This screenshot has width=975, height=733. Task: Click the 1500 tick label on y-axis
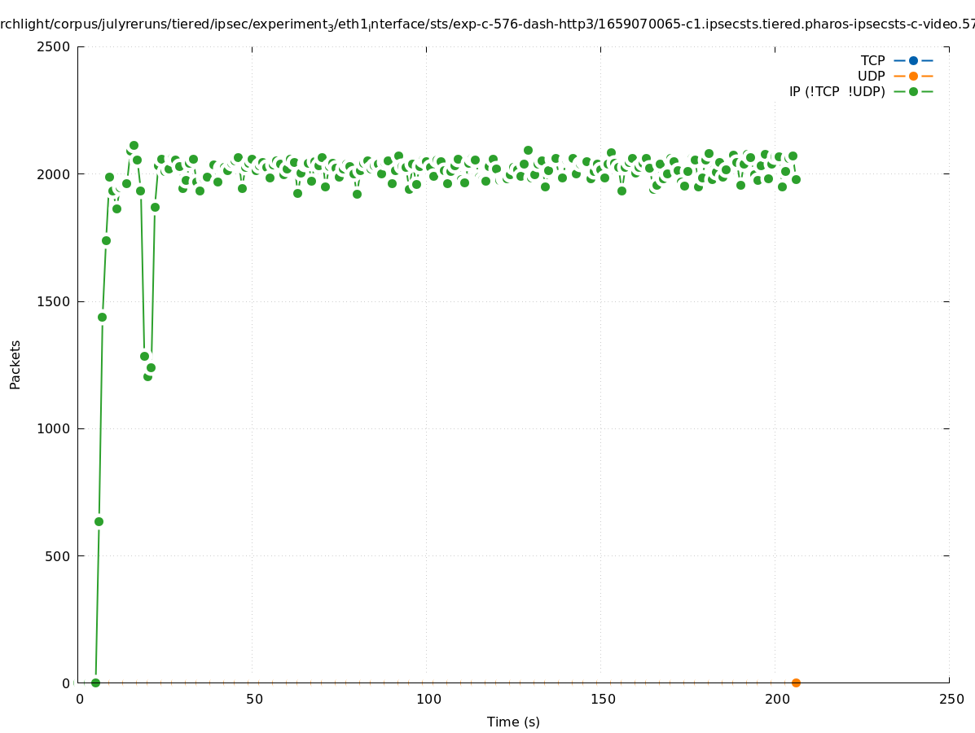pos(55,301)
